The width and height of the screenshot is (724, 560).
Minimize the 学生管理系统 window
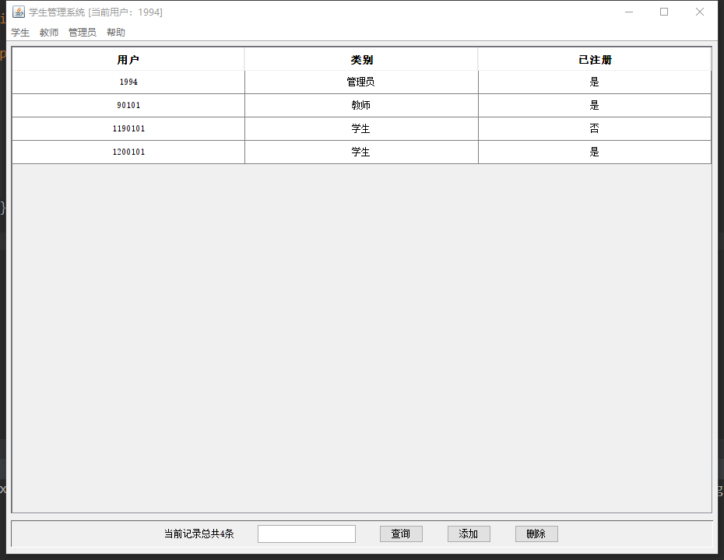click(629, 12)
